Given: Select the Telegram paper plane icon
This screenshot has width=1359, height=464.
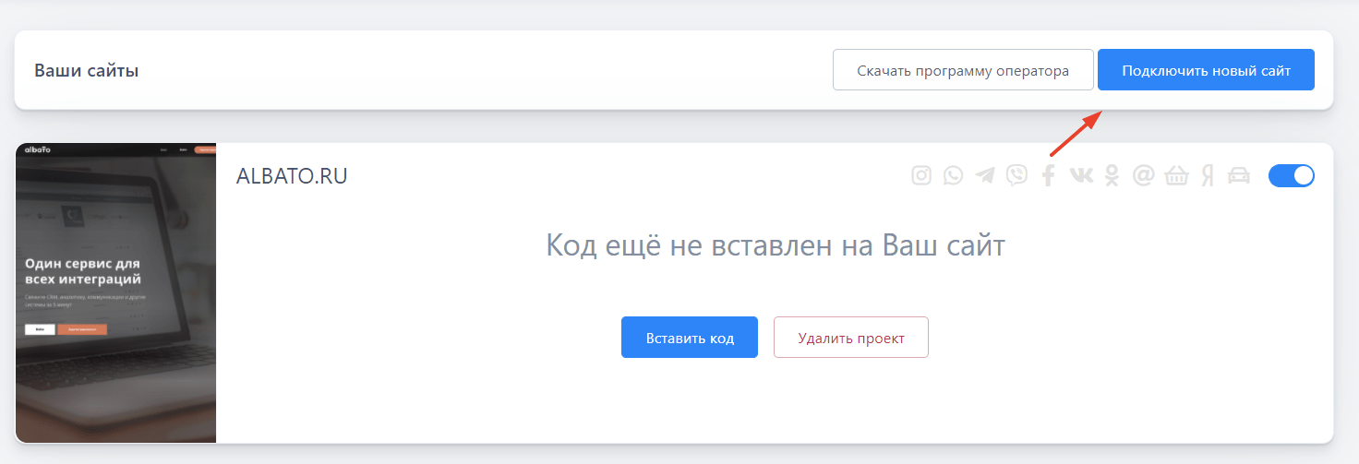Looking at the screenshot, I should click(x=985, y=175).
